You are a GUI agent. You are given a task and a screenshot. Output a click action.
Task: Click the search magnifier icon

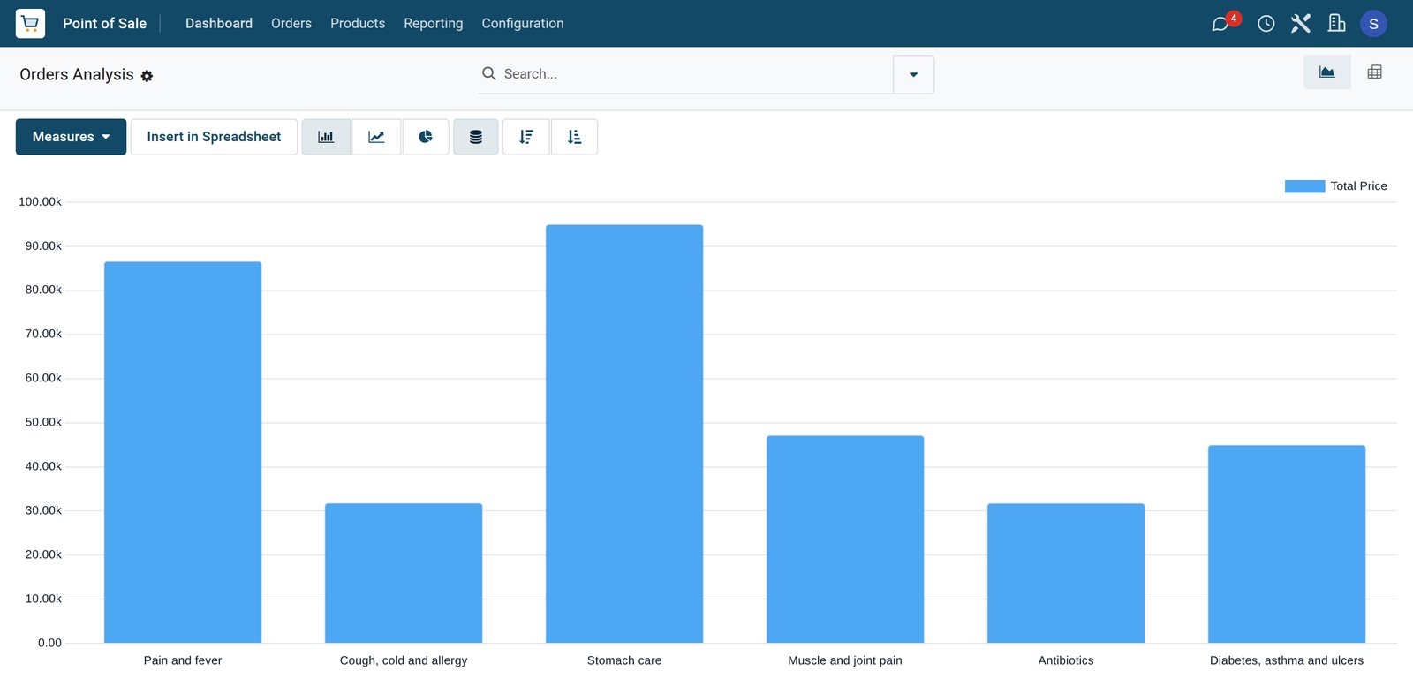[x=488, y=73]
